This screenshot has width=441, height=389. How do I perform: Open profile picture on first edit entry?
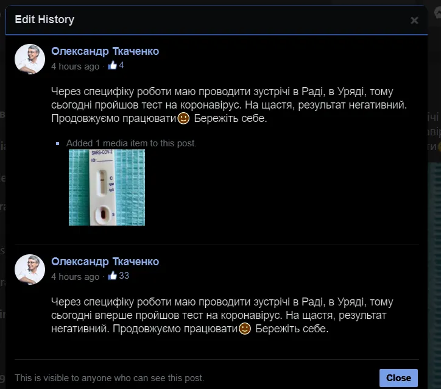pos(30,59)
